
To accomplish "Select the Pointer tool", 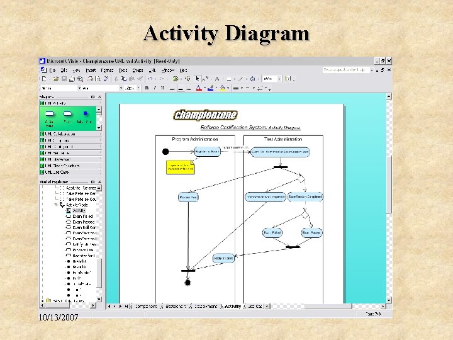I will 198,79.
